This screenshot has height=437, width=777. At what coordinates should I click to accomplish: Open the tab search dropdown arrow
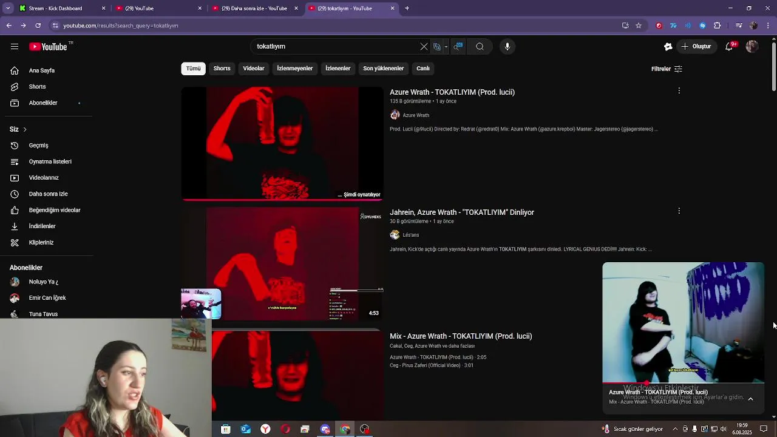[x=8, y=8]
